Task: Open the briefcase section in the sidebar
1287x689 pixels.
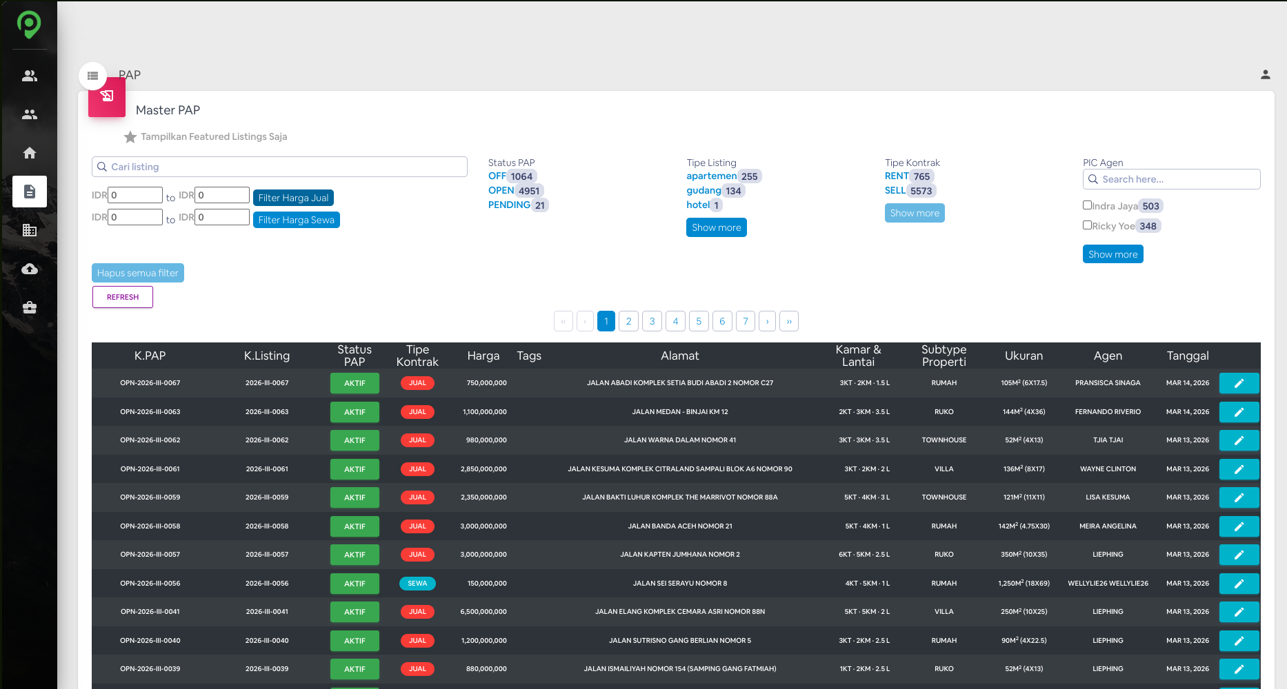Action: coord(30,307)
